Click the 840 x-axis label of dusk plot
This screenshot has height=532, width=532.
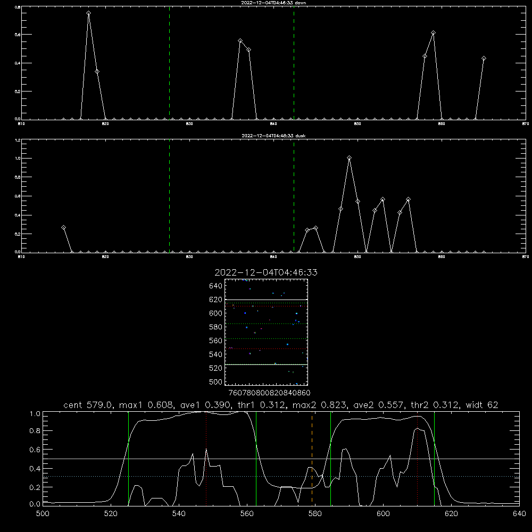[x=273, y=257]
